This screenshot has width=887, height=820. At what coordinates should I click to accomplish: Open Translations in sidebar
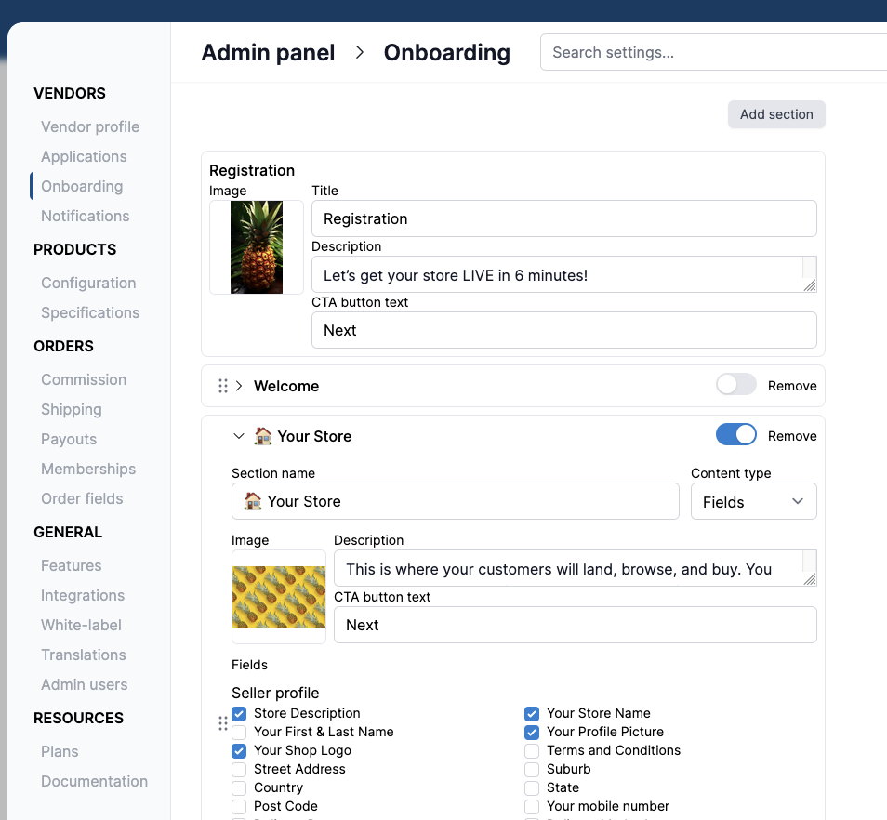point(83,655)
